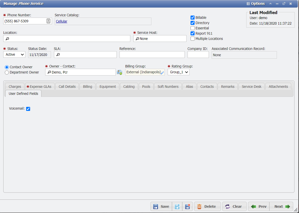Open the Location field search magnifier
Viewport: 299px width, 213px height.
pos(5,38)
